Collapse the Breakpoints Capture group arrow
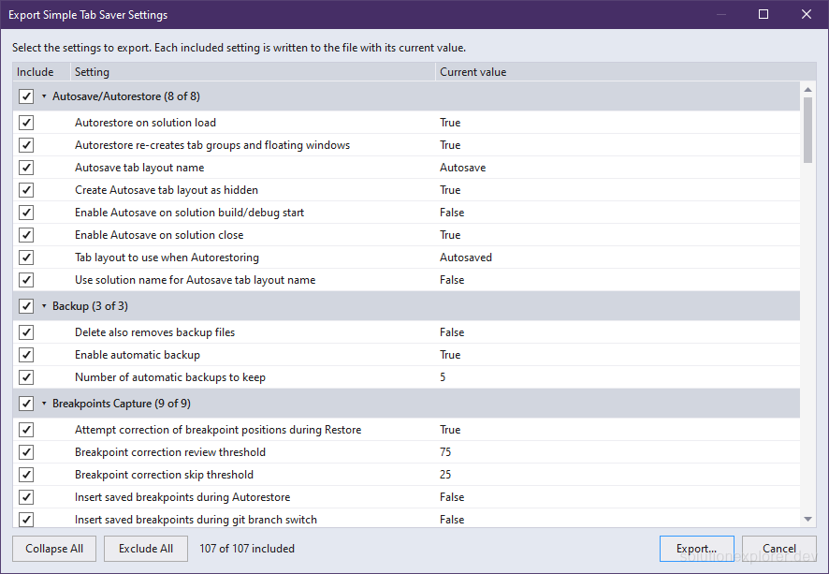This screenshot has height=574, width=829. pyautogui.click(x=44, y=404)
